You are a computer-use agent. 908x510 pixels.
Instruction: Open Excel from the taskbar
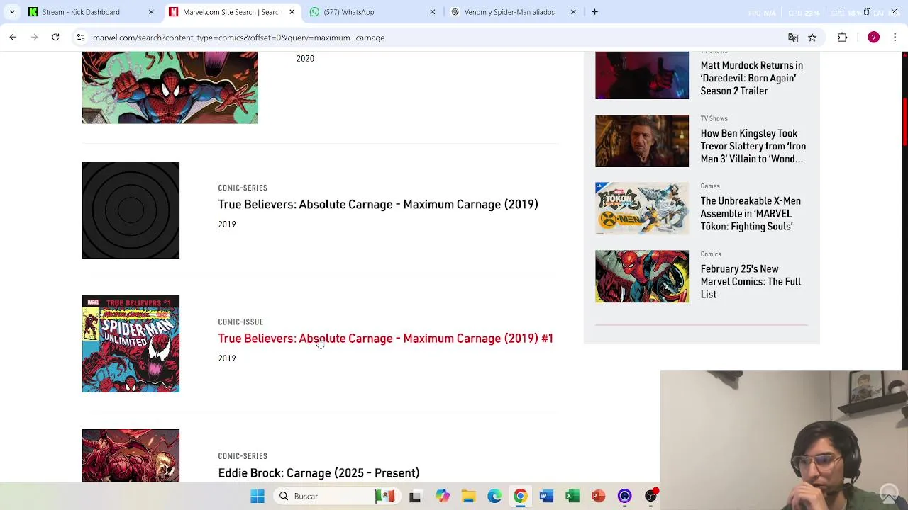coord(572,497)
